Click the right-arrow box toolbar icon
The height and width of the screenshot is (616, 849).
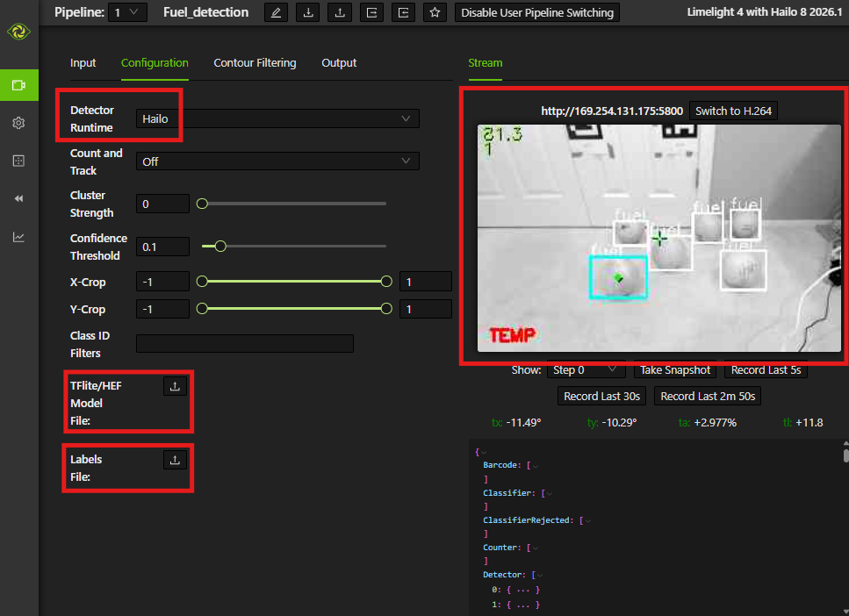tap(372, 12)
